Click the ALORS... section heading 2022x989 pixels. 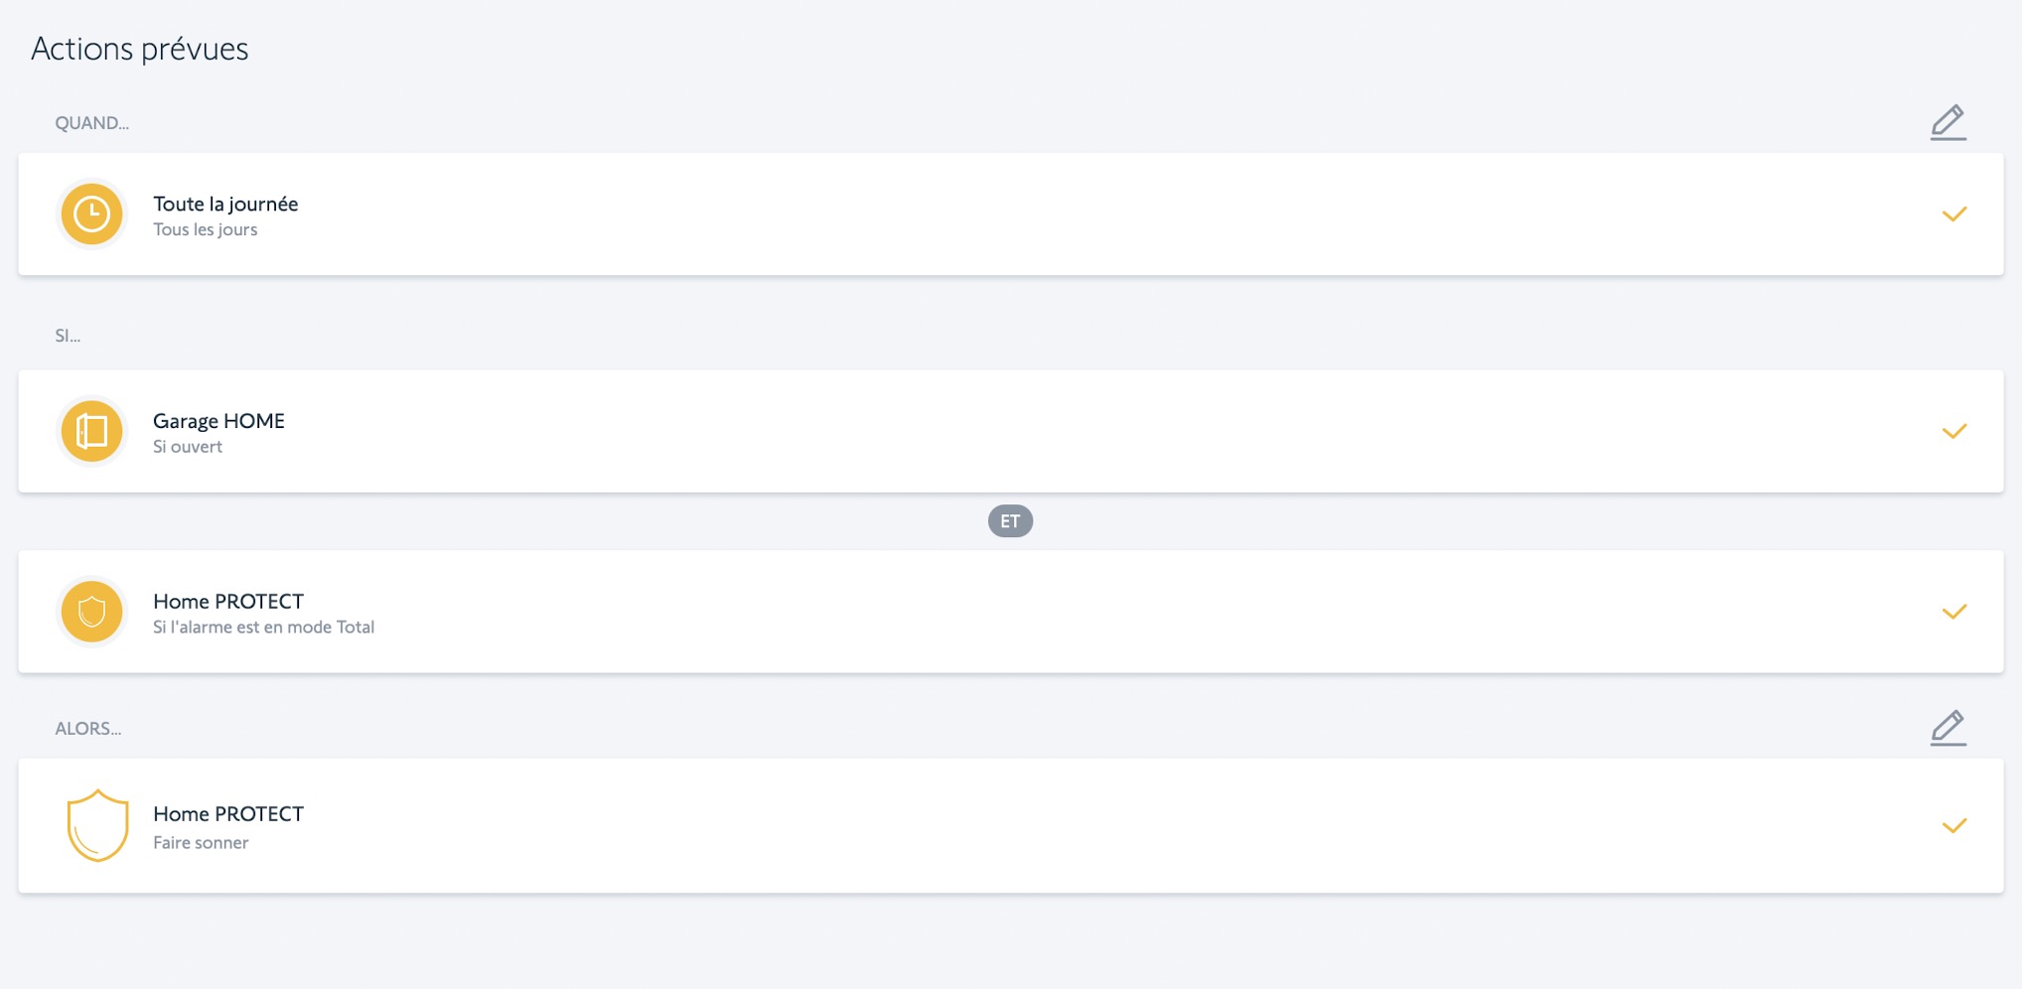(x=87, y=729)
